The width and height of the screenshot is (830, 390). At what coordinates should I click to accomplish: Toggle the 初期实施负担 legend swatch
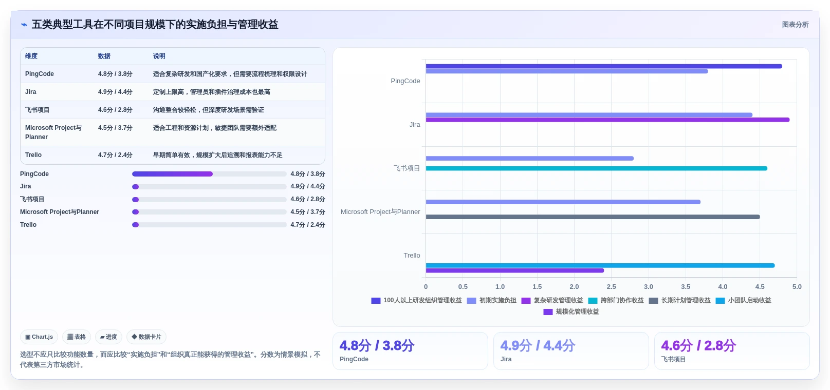click(x=471, y=301)
